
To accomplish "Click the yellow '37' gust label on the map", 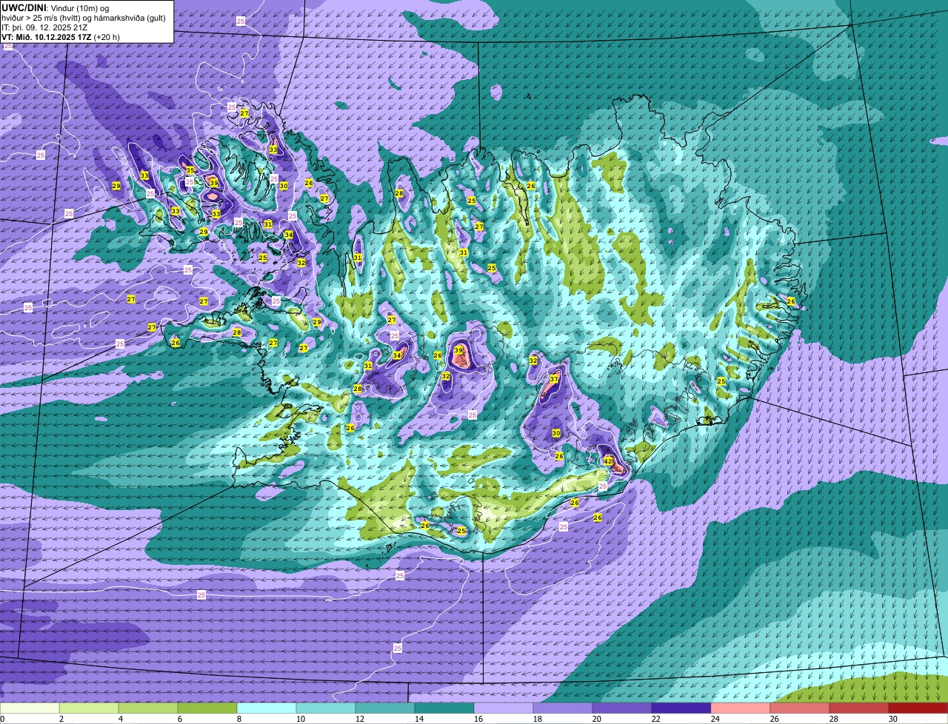I will [554, 379].
